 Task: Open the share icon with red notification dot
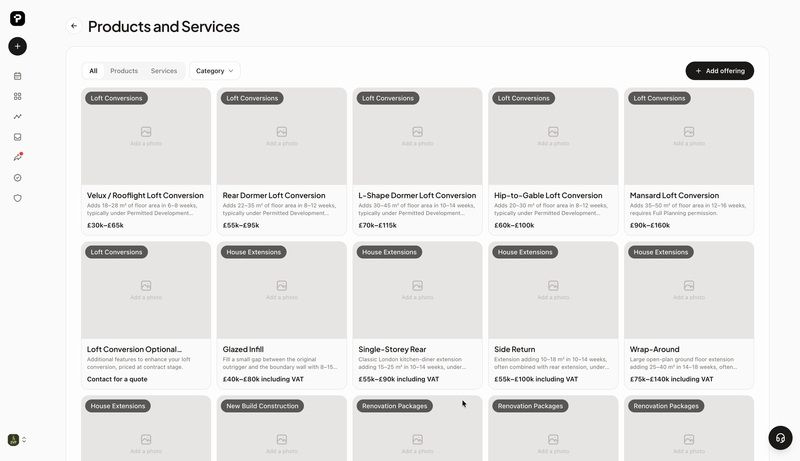click(x=18, y=157)
